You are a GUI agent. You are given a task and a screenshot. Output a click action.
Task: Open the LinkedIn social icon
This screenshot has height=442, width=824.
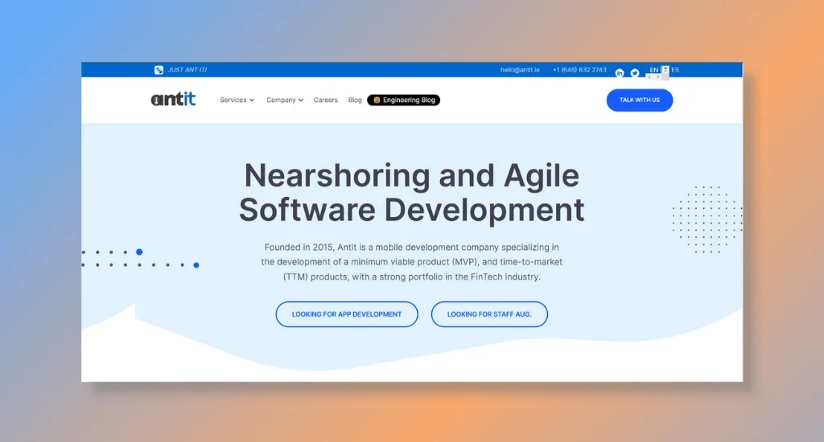point(620,73)
